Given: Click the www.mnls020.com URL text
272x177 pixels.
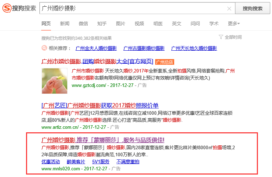Looking at the screenshot, I should 61,169.
